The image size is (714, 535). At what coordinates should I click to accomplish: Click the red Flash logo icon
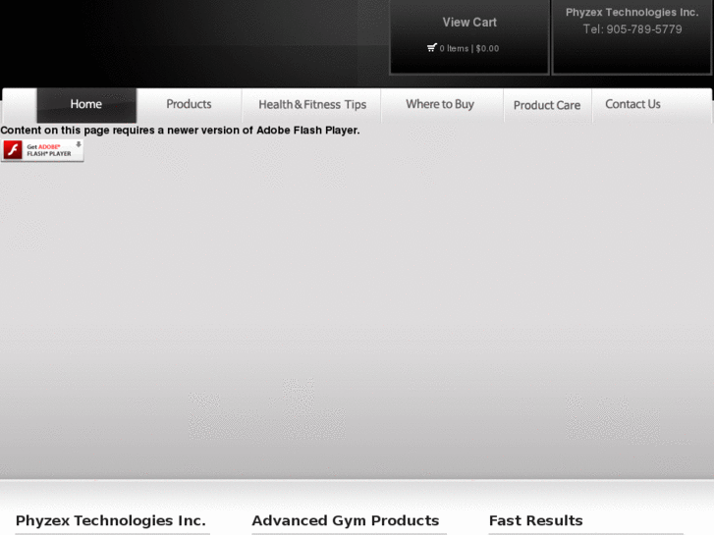point(13,150)
